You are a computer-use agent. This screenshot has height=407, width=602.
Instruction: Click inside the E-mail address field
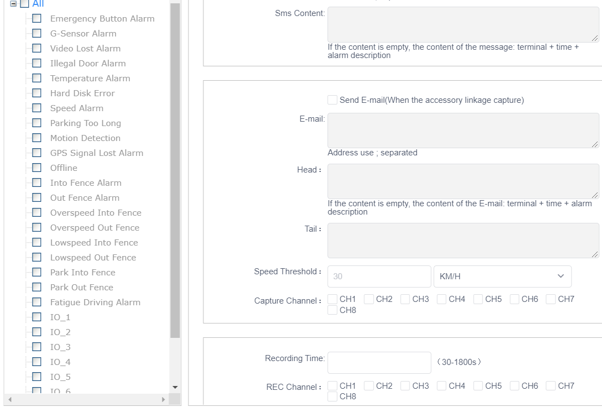tap(463, 131)
